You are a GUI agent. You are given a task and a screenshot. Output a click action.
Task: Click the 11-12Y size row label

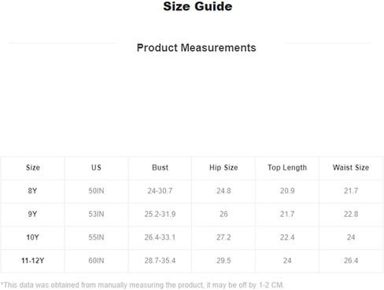tap(32, 261)
